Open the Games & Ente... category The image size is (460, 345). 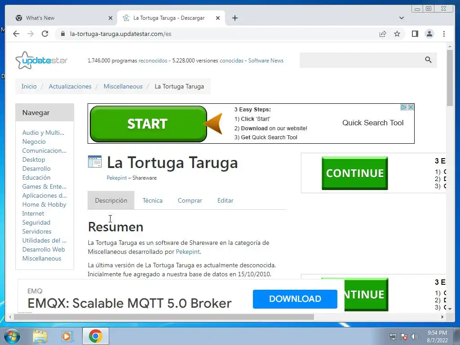click(x=44, y=186)
